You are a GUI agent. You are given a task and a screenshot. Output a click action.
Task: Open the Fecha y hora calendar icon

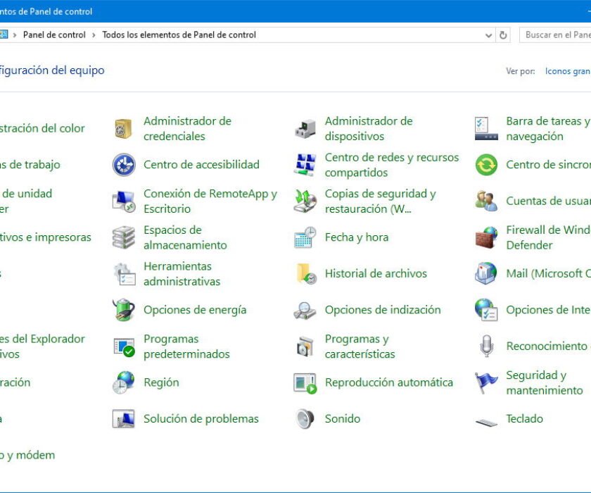point(305,237)
